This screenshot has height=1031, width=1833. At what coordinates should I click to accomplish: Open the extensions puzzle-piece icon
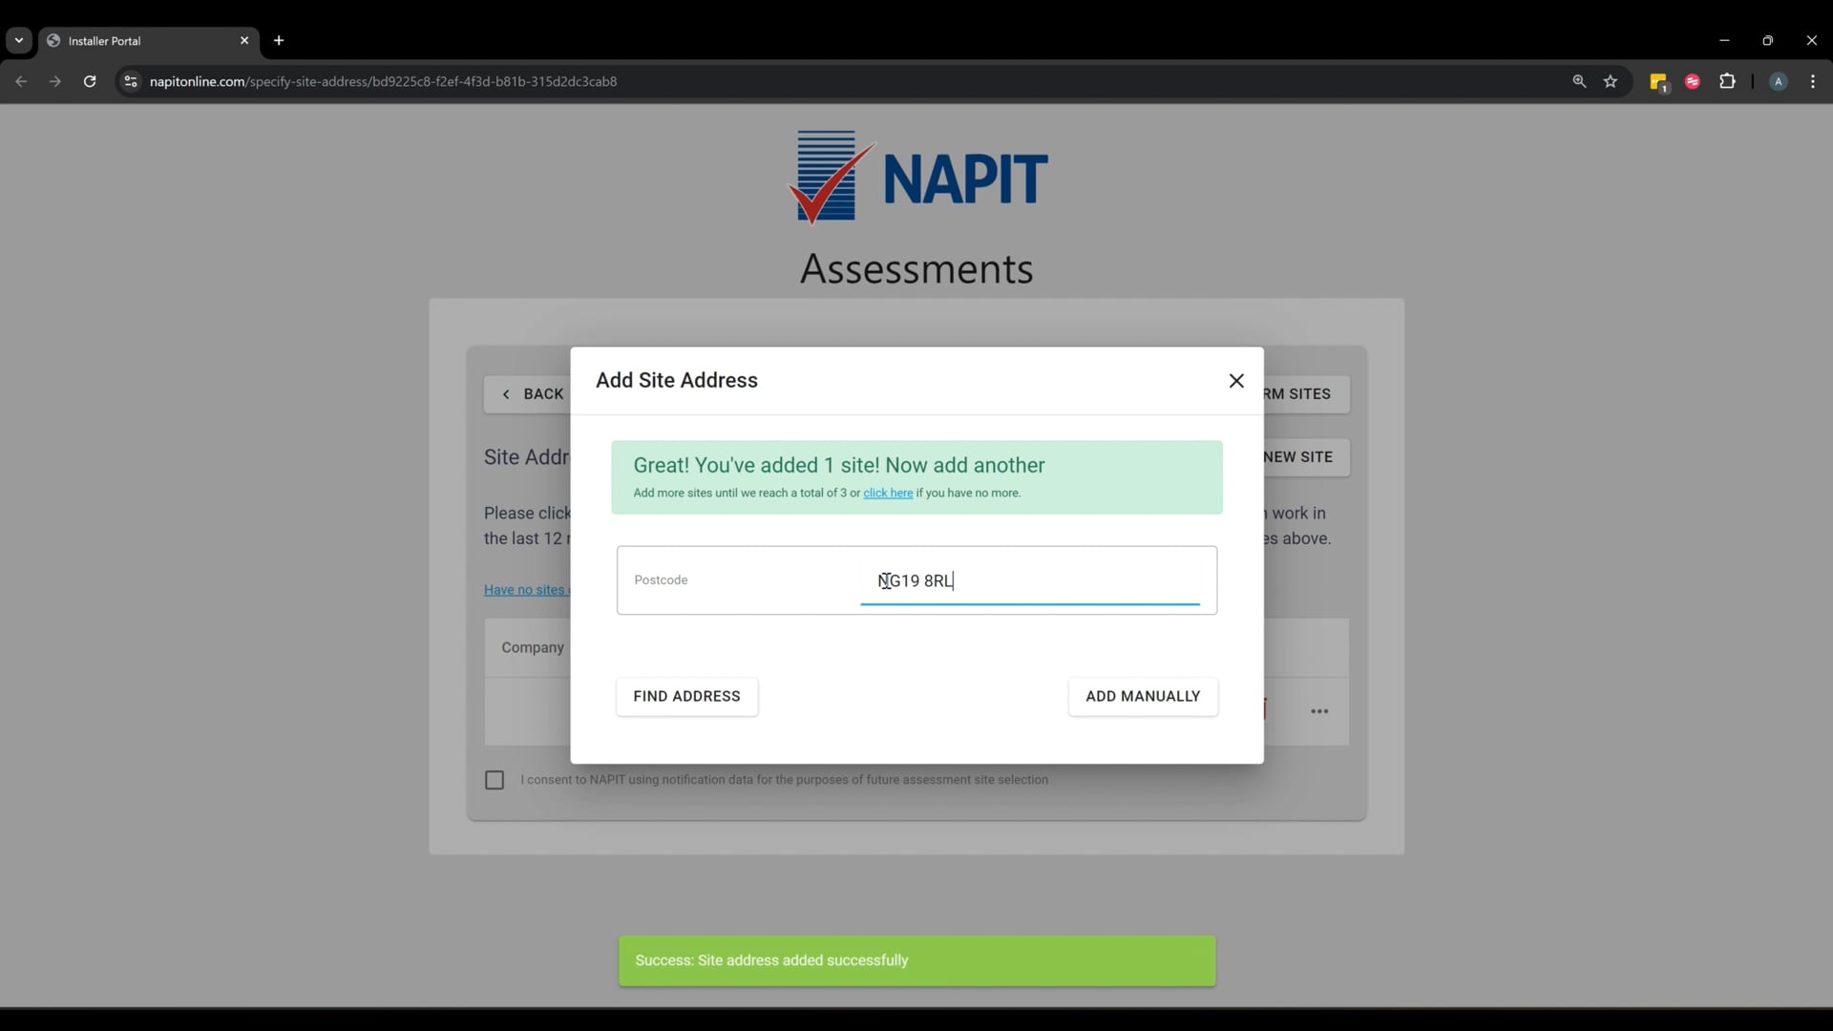click(x=1728, y=82)
